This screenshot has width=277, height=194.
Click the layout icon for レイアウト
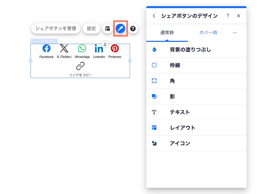[154, 127]
